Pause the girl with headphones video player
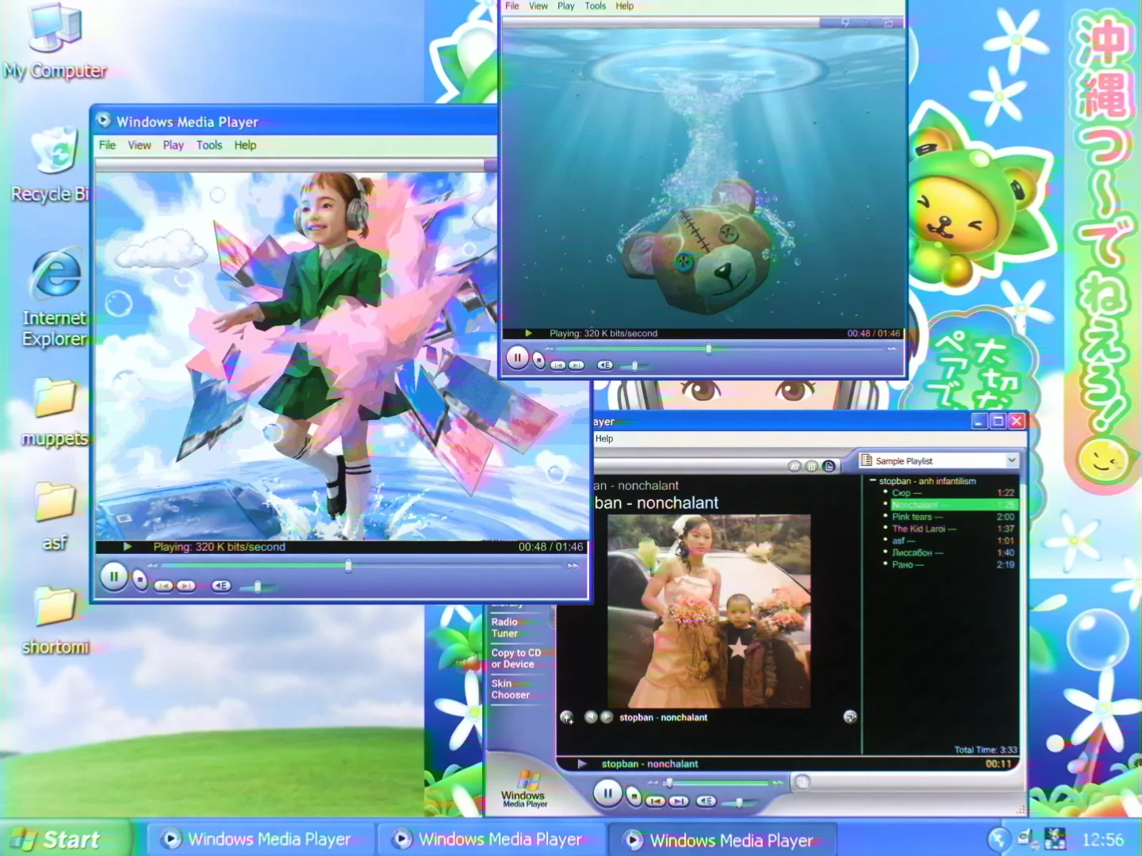 pos(113,577)
